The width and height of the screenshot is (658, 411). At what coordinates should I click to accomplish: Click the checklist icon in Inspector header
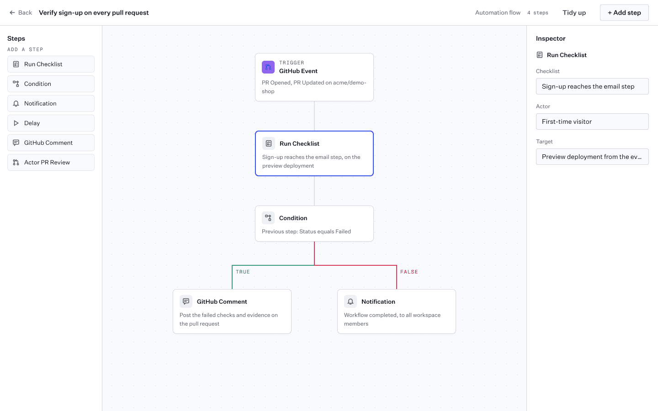(x=540, y=55)
